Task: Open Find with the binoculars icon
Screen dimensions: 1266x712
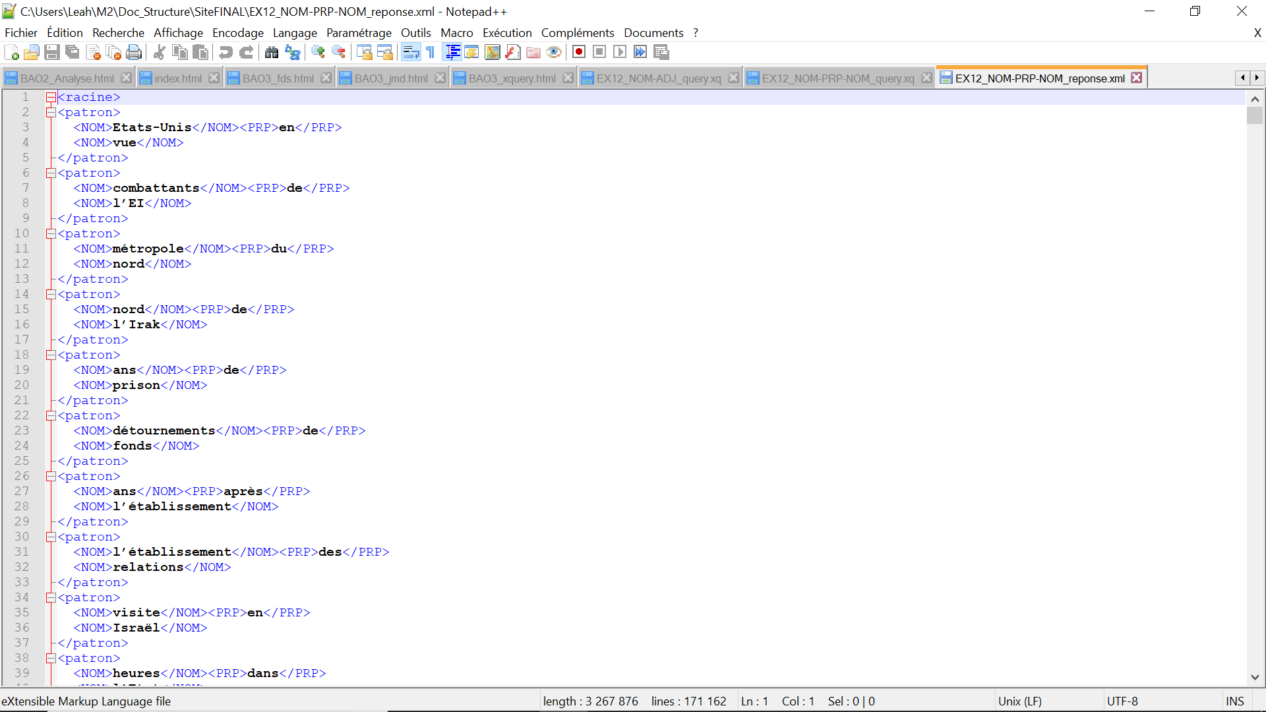Action: click(271, 53)
